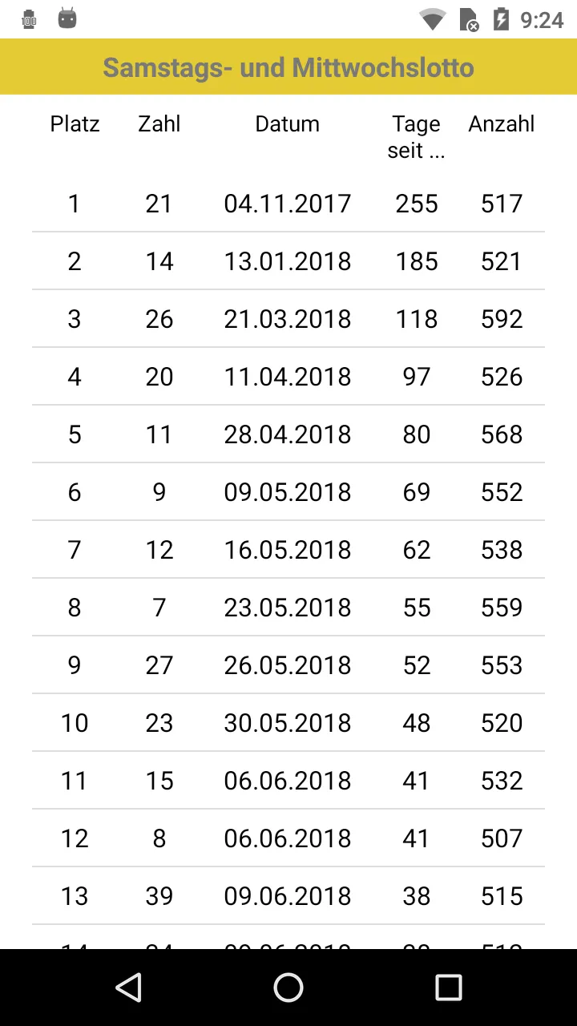This screenshot has width=577, height=1026.
Task: Tap the SD card error status icon
Action: click(x=469, y=19)
